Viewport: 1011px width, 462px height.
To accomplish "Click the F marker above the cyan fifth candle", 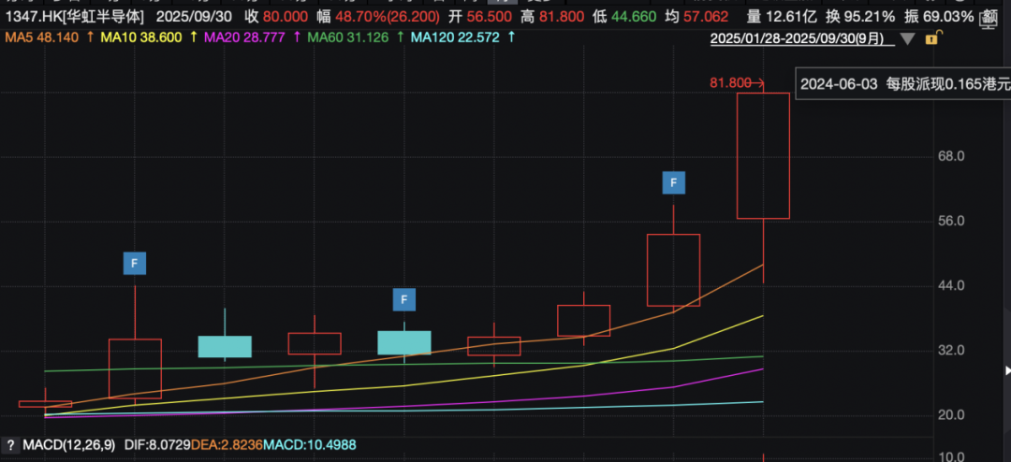I will click(404, 299).
